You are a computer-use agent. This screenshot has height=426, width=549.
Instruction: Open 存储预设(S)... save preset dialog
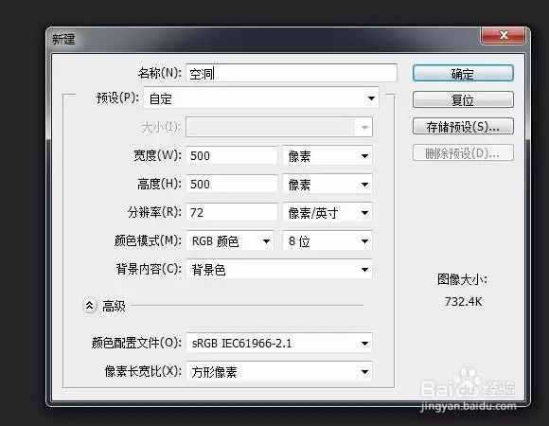click(x=463, y=126)
